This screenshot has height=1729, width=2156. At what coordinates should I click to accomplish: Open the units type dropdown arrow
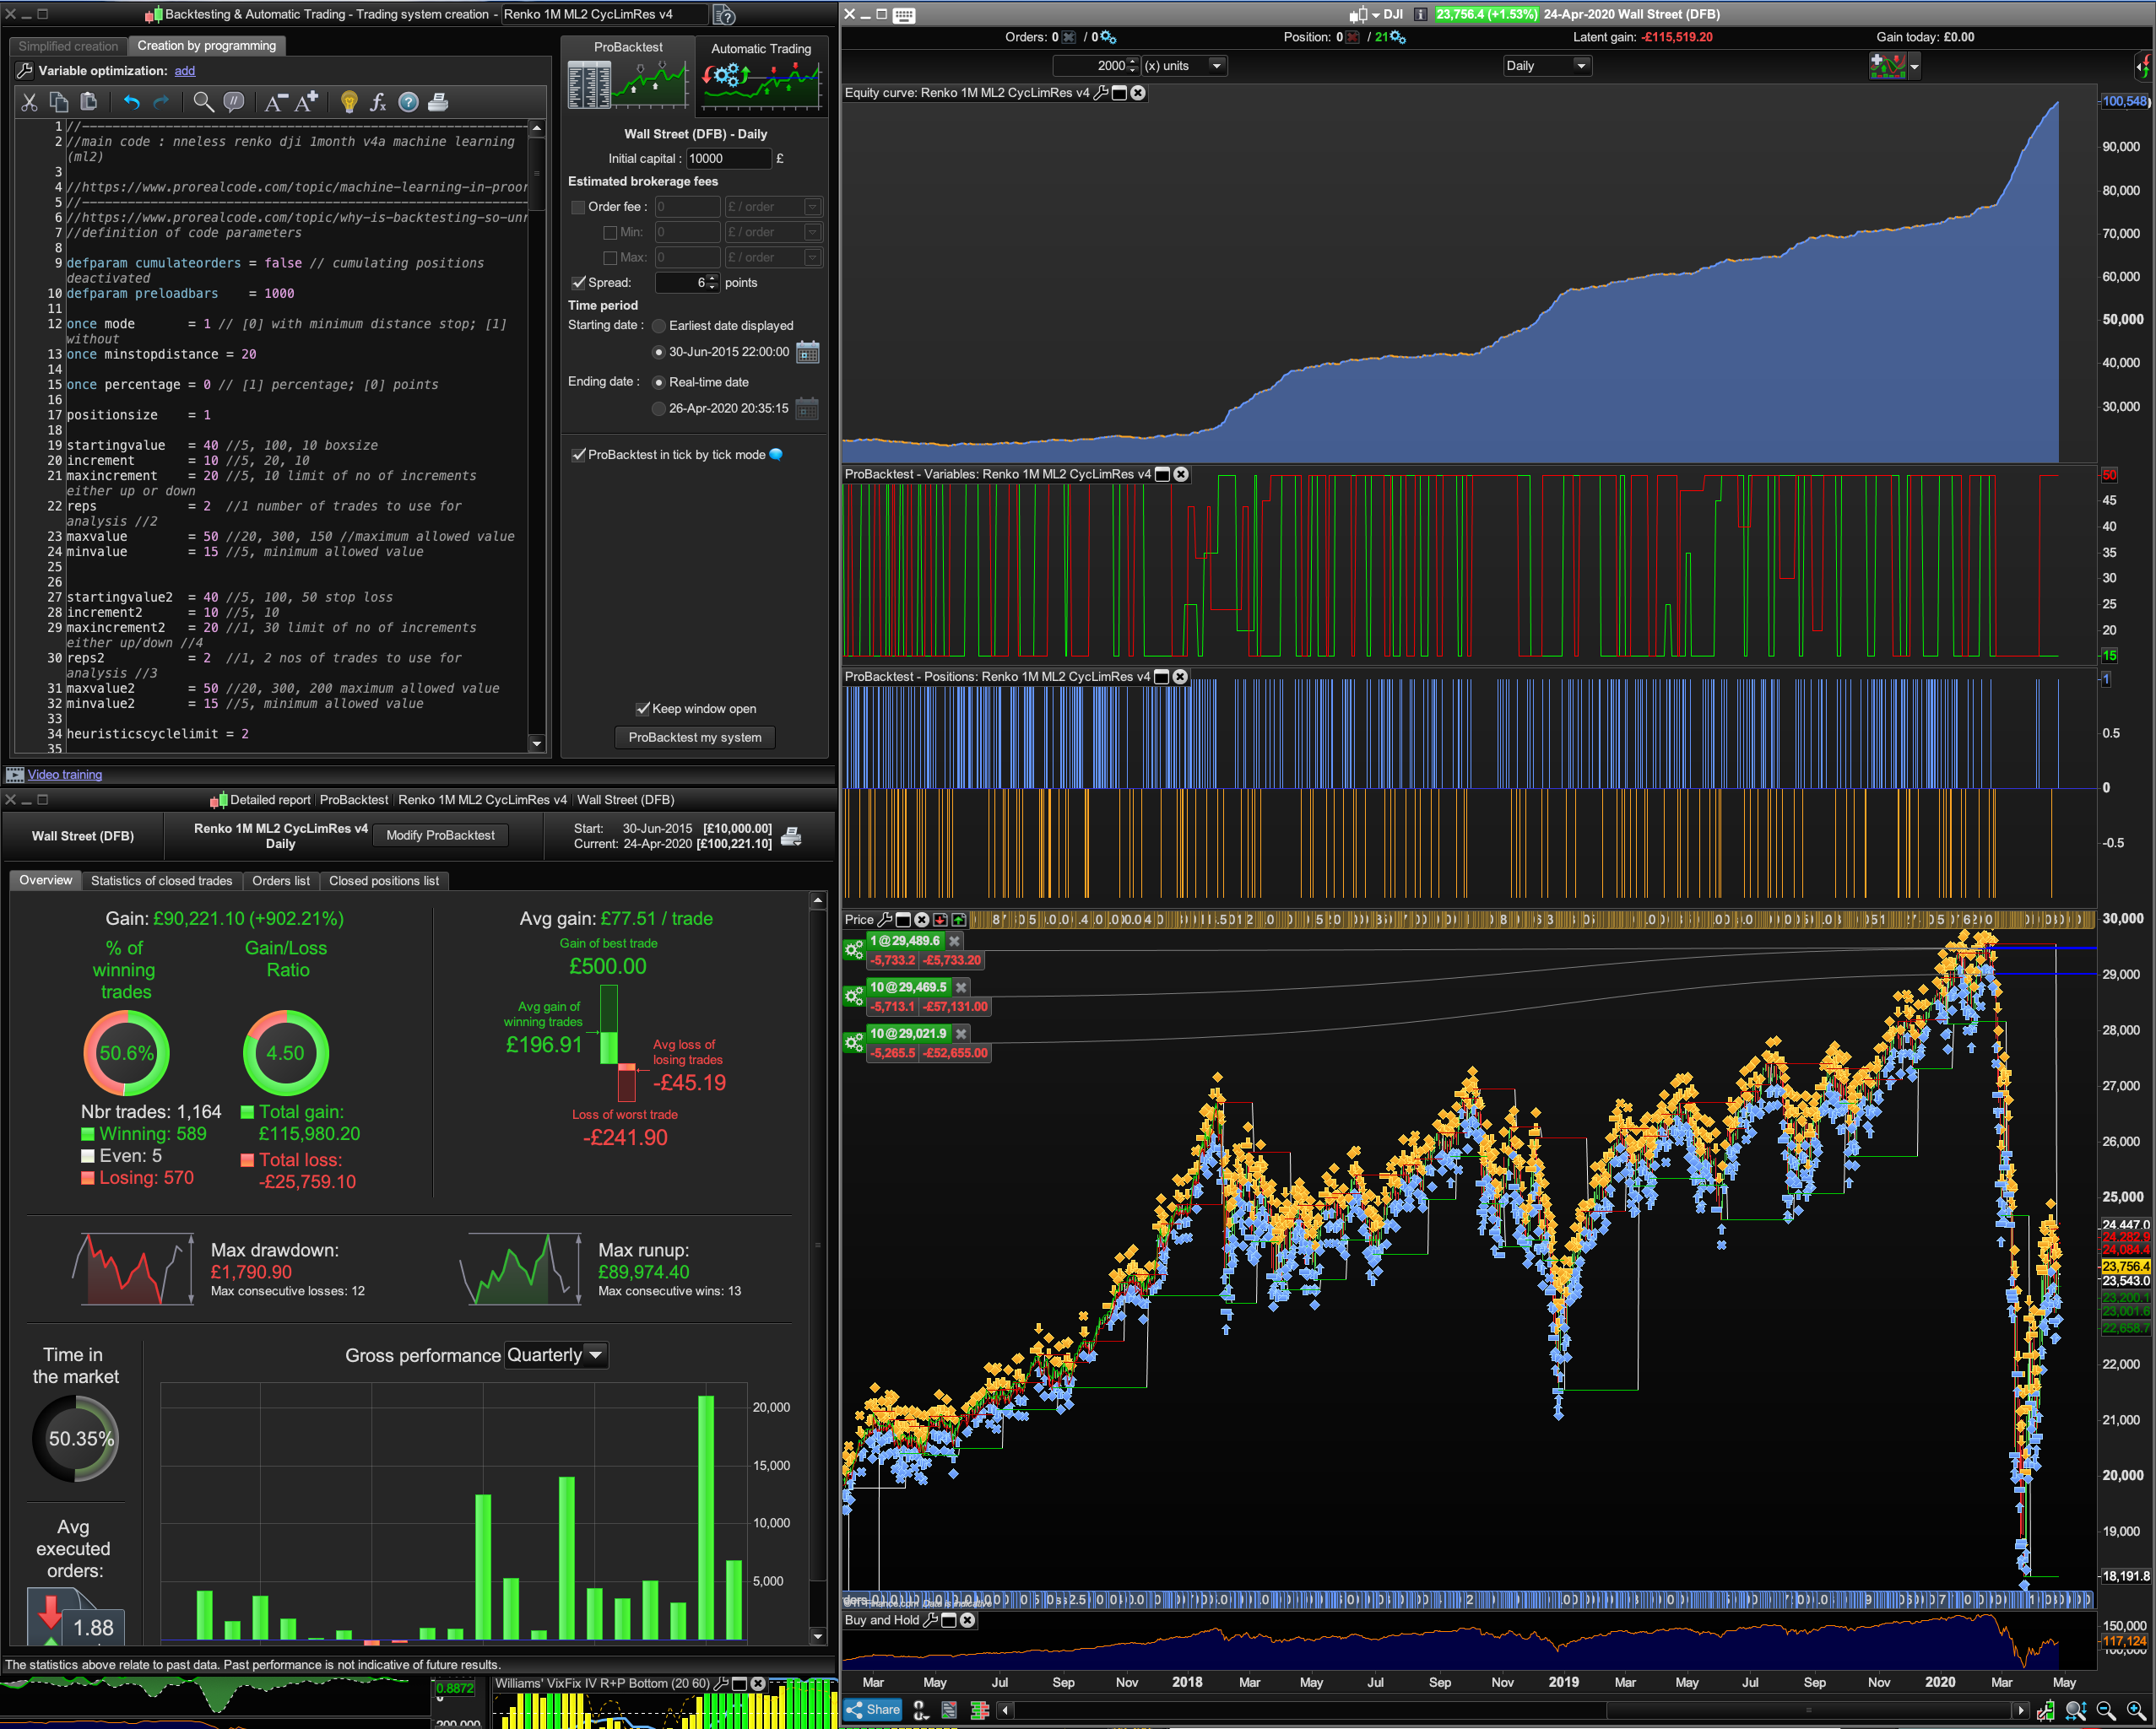click(x=1216, y=66)
